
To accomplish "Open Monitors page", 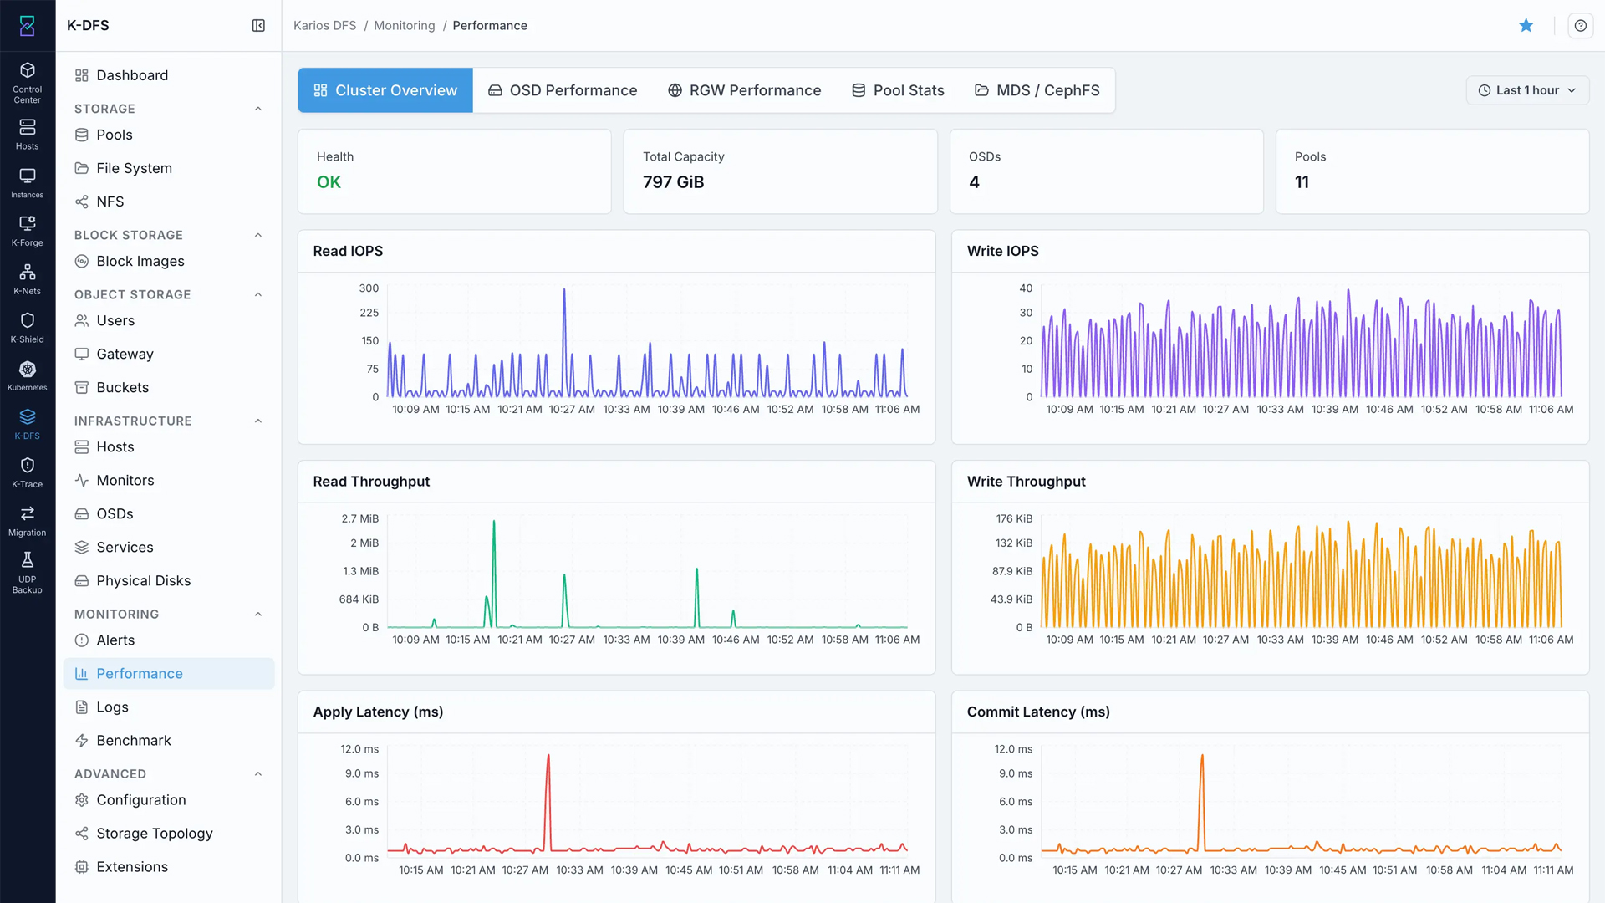I will (169, 480).
